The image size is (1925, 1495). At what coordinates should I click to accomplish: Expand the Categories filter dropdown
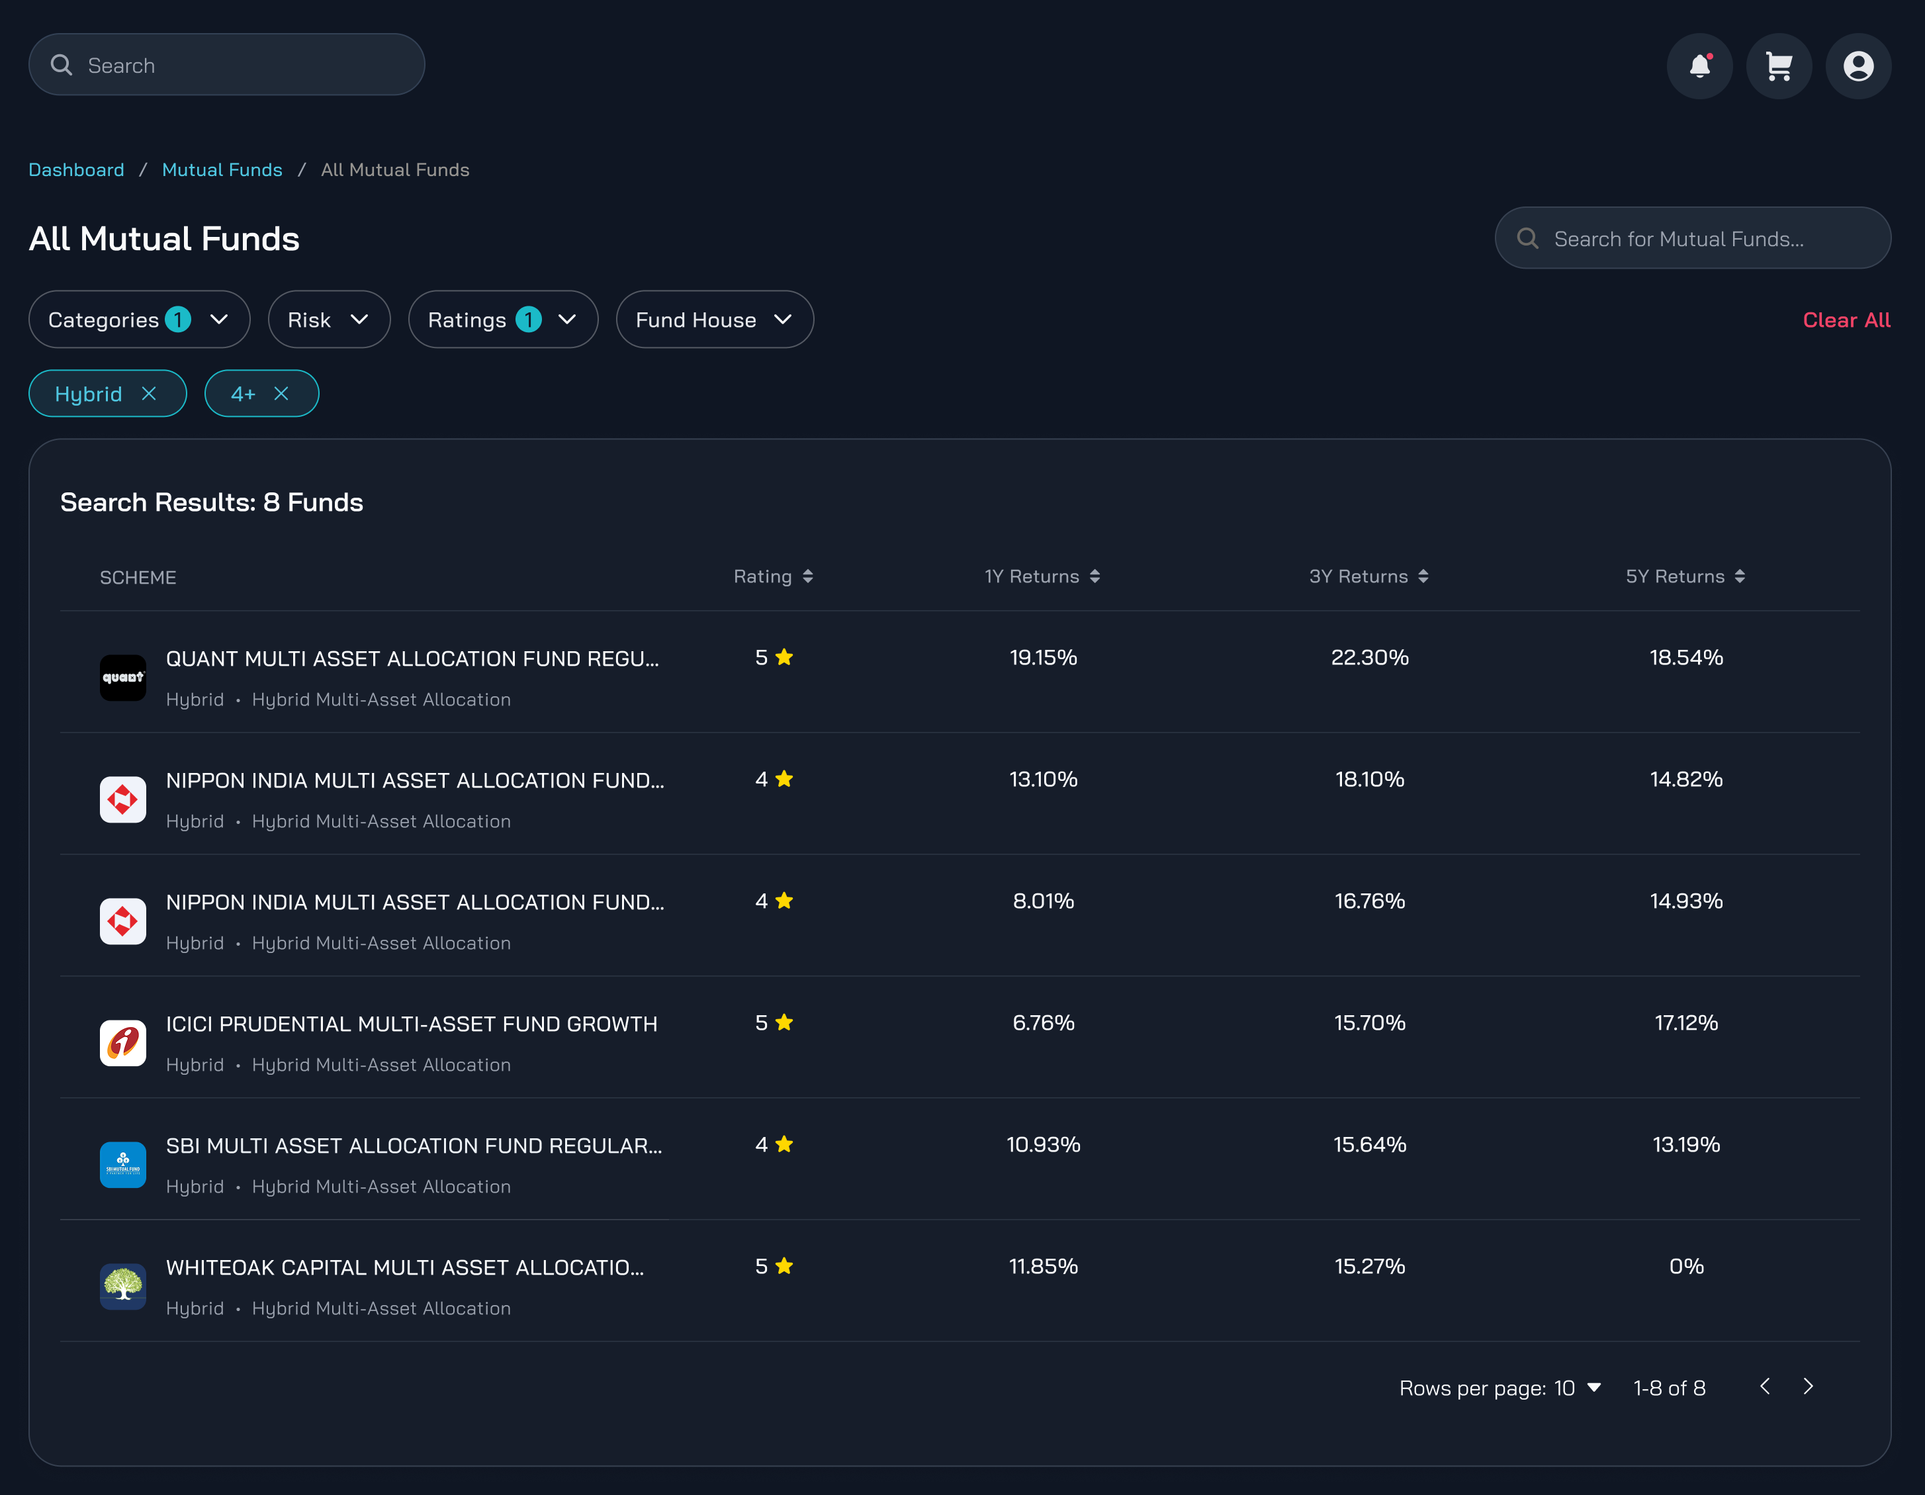click(139, 319)
